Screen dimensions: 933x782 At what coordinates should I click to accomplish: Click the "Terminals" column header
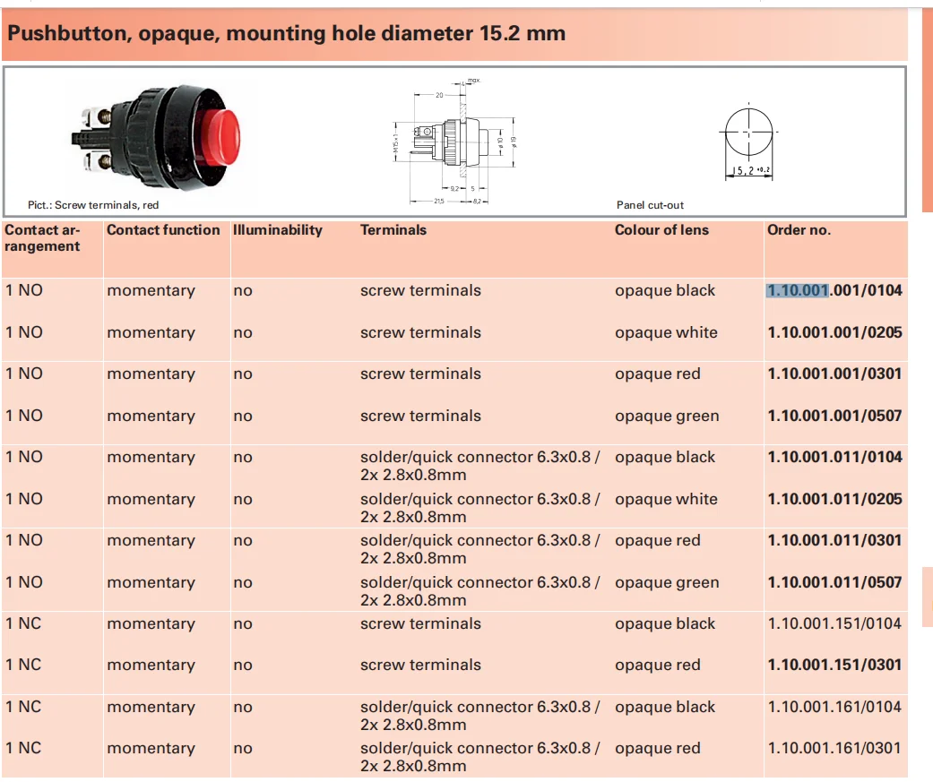click(x=393, y=230)
